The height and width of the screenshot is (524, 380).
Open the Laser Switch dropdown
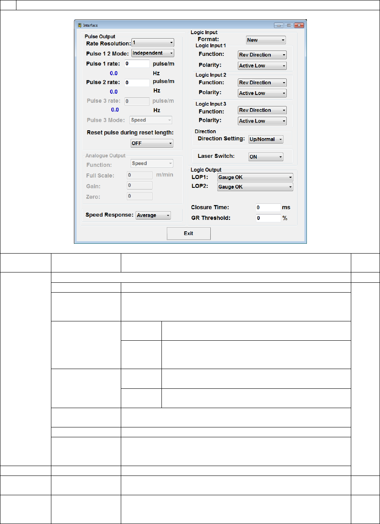266,157
